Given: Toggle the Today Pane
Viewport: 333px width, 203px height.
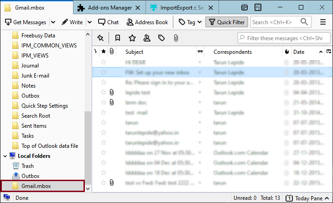Looking at the screenshot, I should [307, 198].
